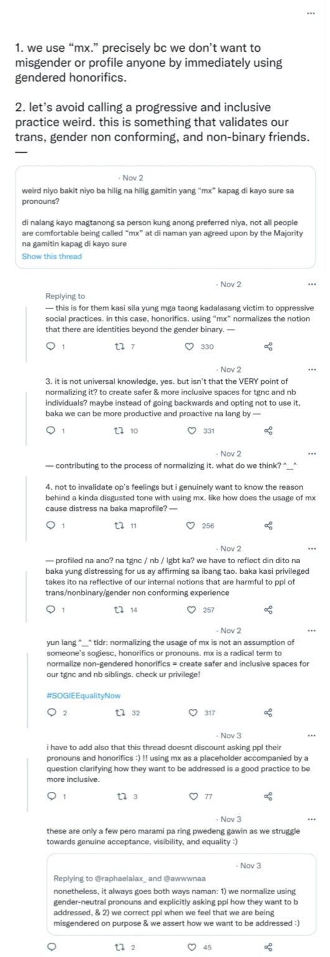This screenshot has width=330, height=957.
Task: Reply to the tweet with 331 likes
Action: (x=51, y=431)
